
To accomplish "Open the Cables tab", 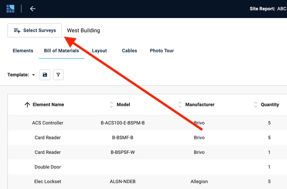I will pos(129,50).
